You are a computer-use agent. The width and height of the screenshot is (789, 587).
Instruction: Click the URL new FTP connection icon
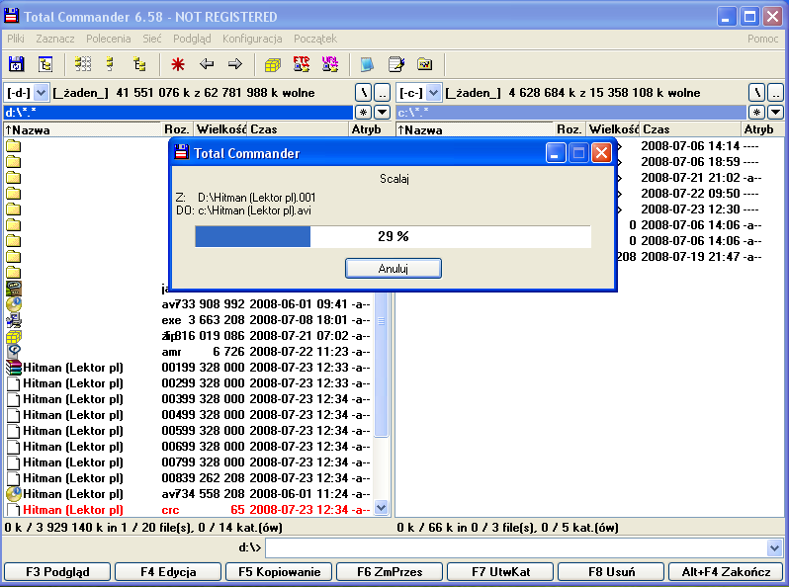[330, 64]
